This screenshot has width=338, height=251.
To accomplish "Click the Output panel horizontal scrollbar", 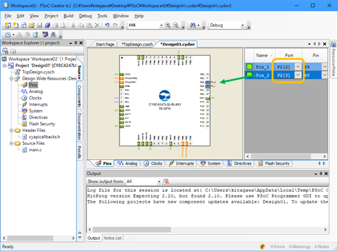I will click(x=208, y=230).
